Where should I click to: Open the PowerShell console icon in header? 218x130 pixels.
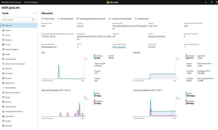coord(206,2)
